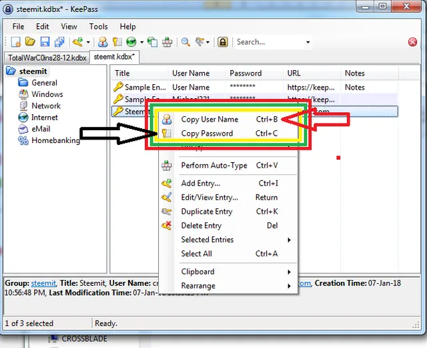Open the Open URL dropdown arrow
The height and width of the screenshot is (348, 427).
click(141, 42)
